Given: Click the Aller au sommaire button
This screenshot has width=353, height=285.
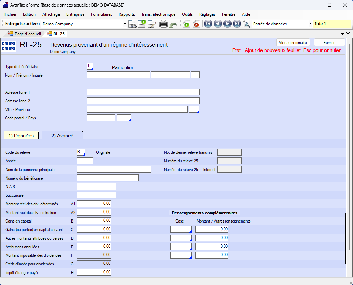Looking at the screenshot, I should pos(293,43).
